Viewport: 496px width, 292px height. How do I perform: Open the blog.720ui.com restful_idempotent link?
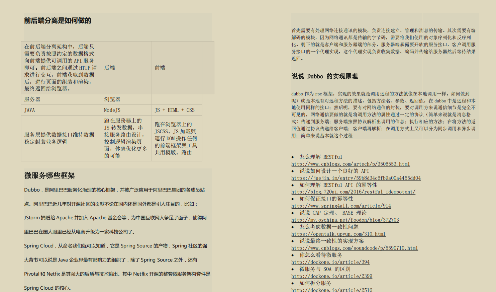[x=353, y=192]
